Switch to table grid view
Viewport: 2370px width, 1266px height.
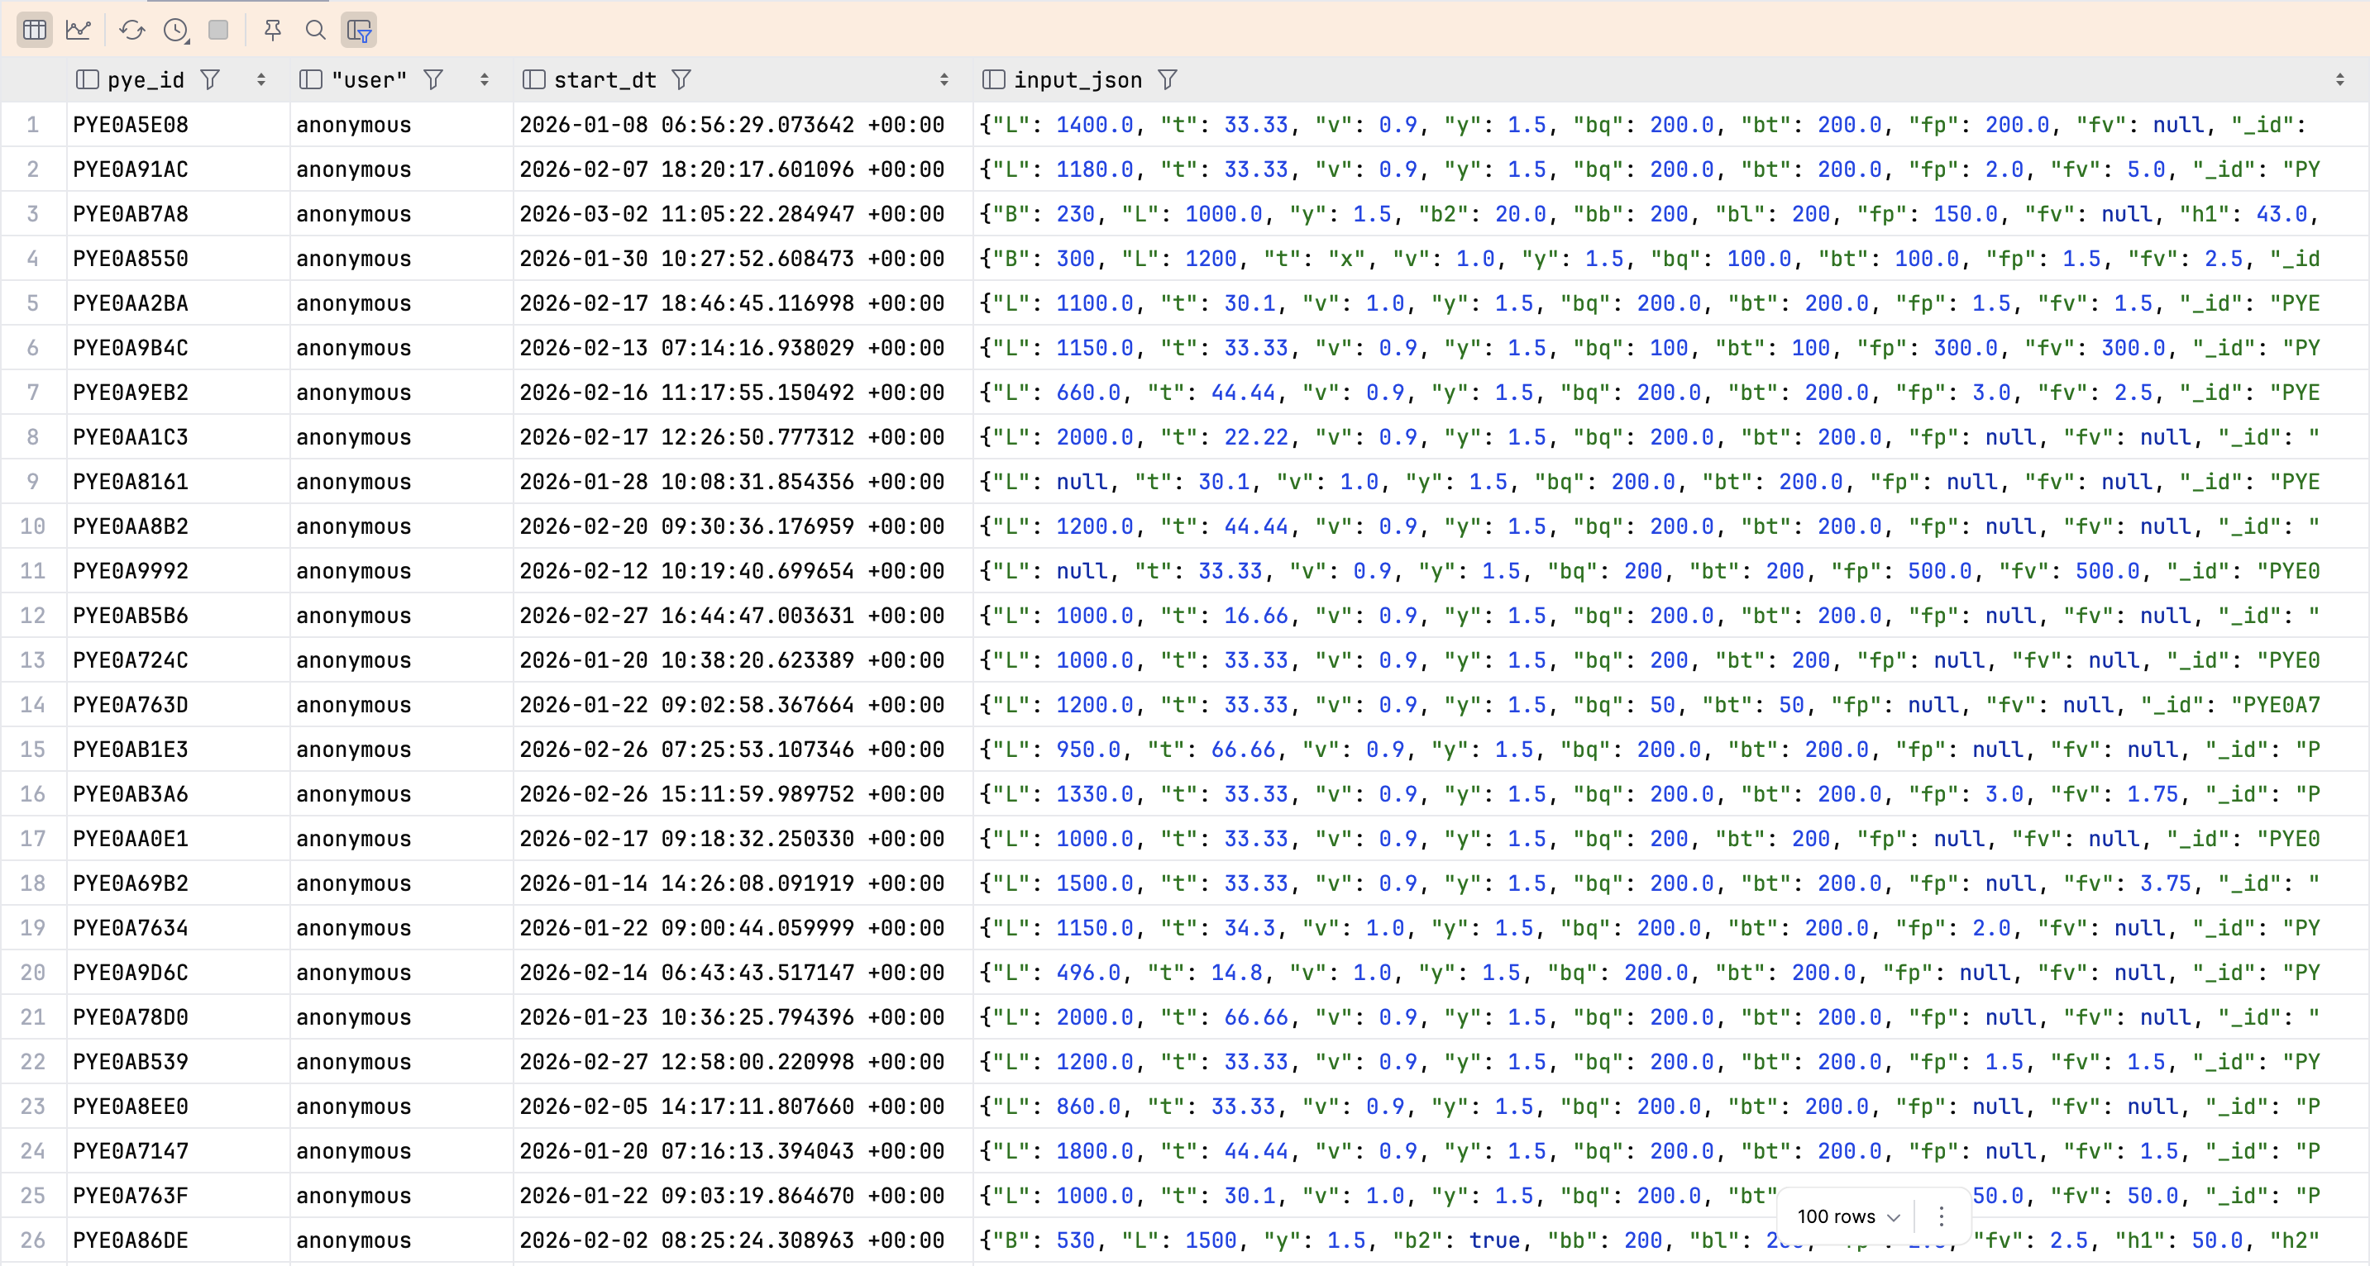tap(34, 31)
